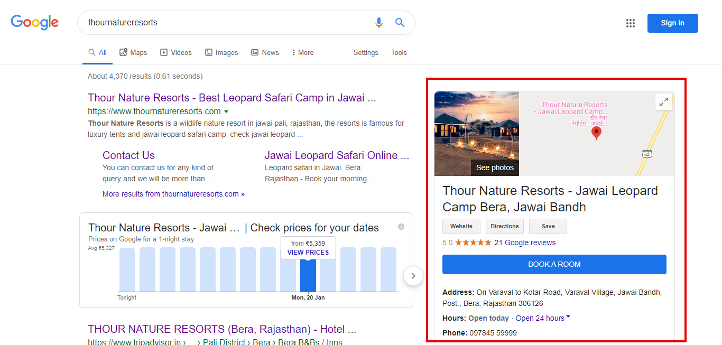Open the green dropdown arrow beside thournatureresorts.com URL

click(226, 111)
